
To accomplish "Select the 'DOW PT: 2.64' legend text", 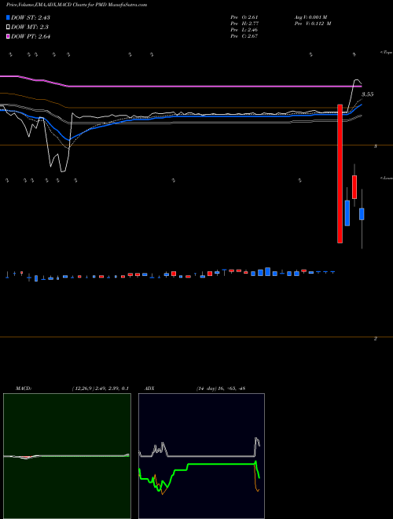I will point(31,37).
